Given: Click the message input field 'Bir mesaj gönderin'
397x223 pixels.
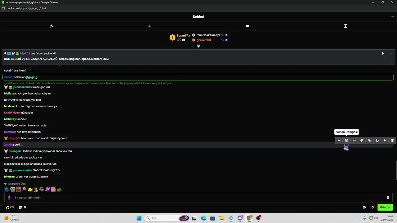Looking at the screenshot, I should pos(198,198).
